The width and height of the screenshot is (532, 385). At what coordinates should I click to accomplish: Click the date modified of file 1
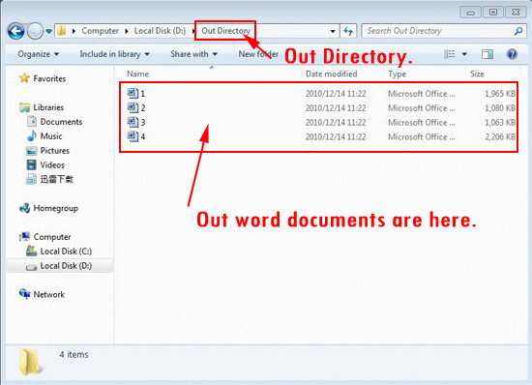click(336, 94)
